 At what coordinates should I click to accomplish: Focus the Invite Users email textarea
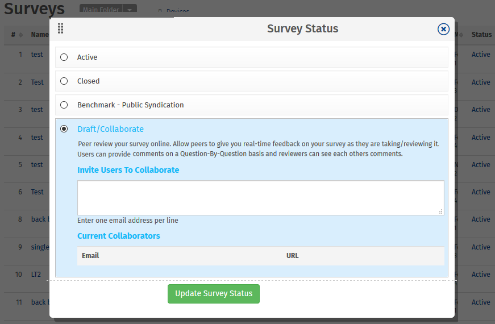point(261,198)
